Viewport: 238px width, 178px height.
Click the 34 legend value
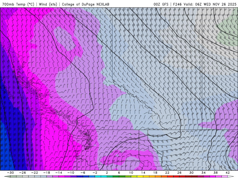click(203, 173)
